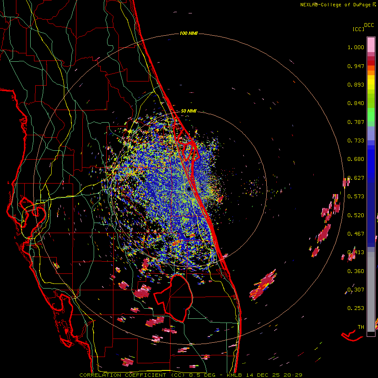Click the NEXLAB-College of DuPage header text
The image size is (378, 378).
336,5
